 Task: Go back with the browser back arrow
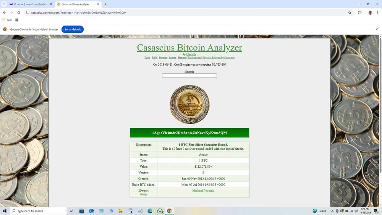4,13
